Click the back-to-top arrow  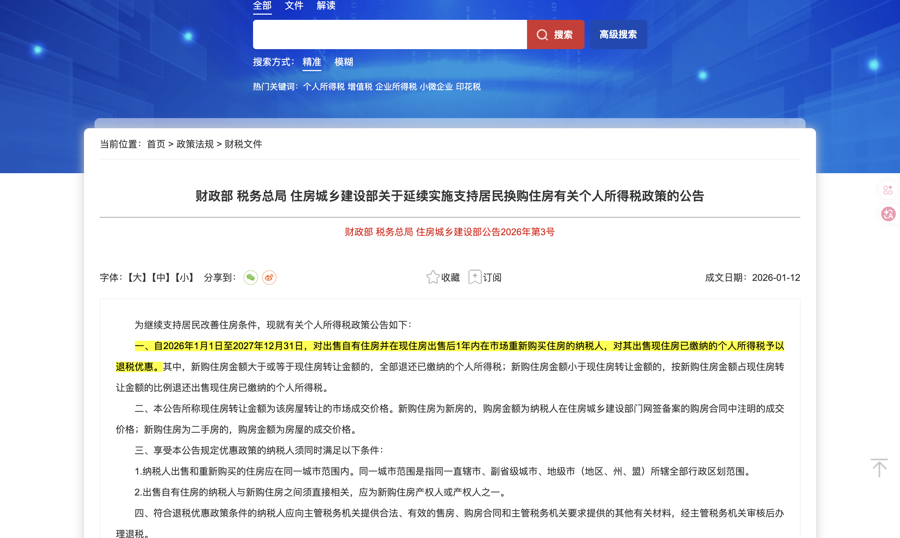pos(879,468)
